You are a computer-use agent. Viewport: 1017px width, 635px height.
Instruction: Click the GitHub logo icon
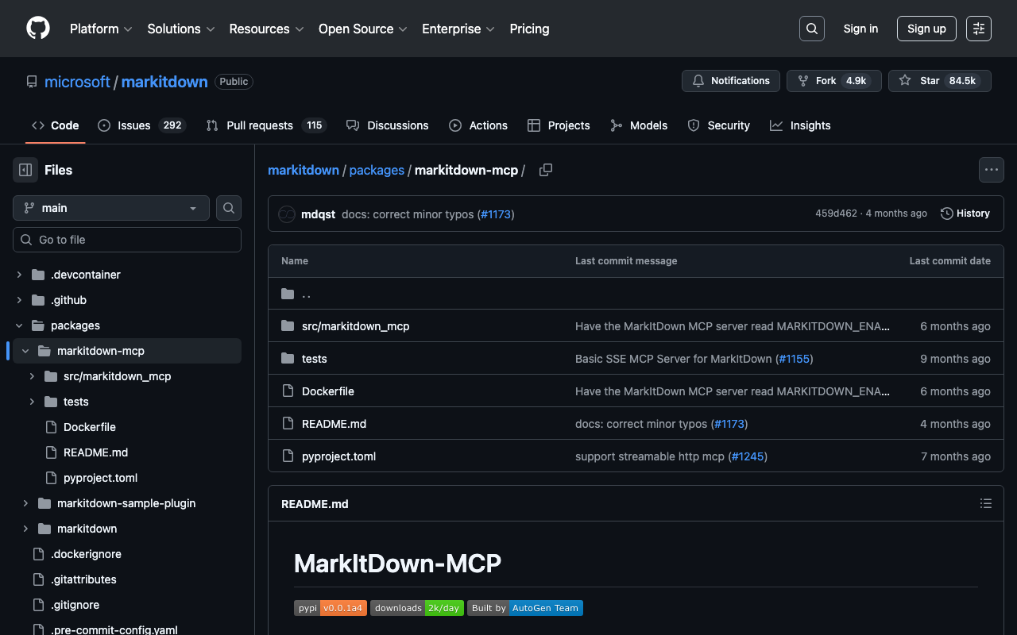pyautogui.click(x=38, y=29)
